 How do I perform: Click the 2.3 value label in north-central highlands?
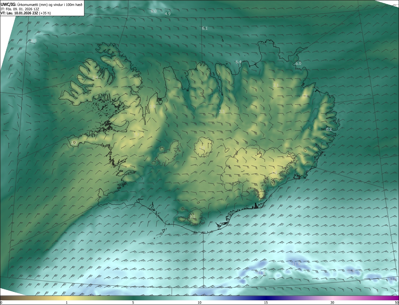click(222, 111)
